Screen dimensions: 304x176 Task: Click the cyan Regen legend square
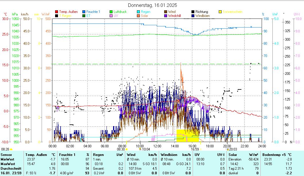pyautogui.click(x=138, y=12)
